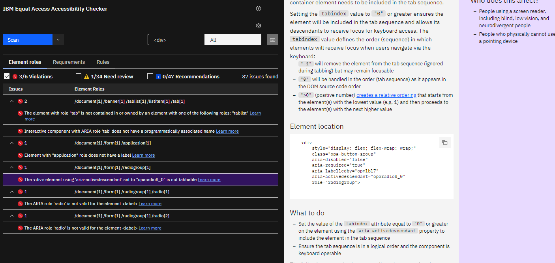Image resolution: width=555 pixels, height=263 pixels.
Task: Open settings gear icon
Action: tap(259, 26)
